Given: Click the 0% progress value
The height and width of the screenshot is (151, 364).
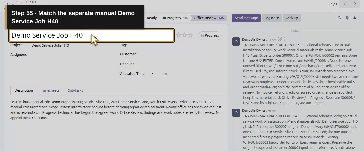Looking at the screenshot, I should (165, 74).
